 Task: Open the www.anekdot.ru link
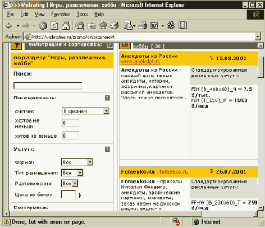(x=140, y=62)
